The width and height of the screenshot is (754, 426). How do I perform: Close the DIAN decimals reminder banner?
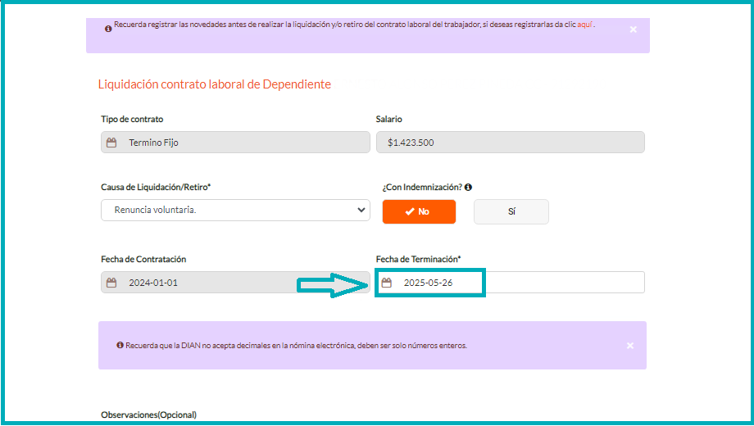click(629, 346)
